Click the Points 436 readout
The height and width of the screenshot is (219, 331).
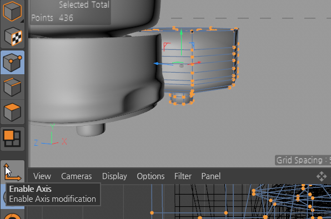(x=52, y=18)
